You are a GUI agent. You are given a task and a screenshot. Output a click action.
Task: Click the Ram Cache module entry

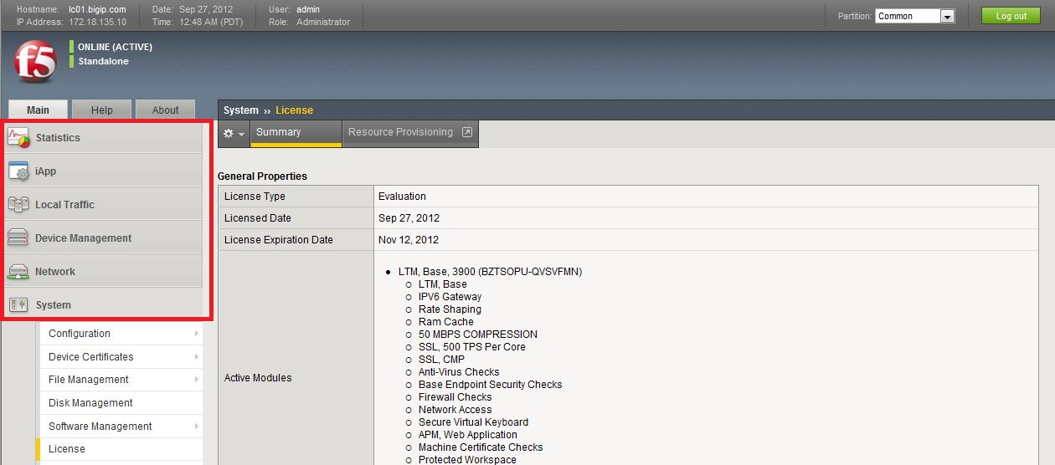446,322
